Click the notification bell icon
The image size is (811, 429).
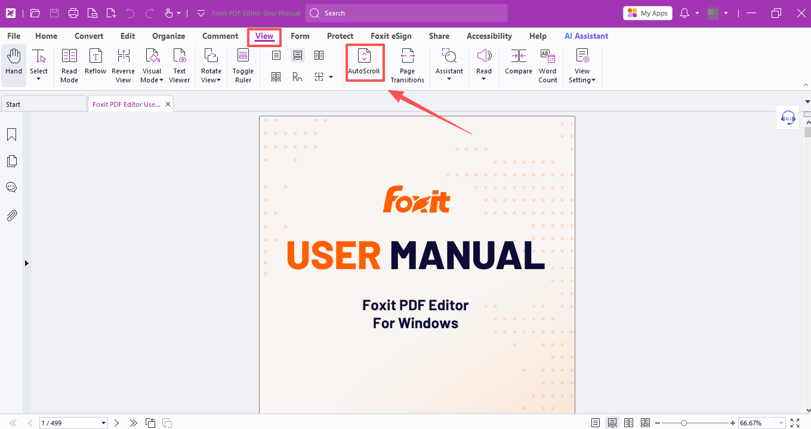click(x=684, y=13)
